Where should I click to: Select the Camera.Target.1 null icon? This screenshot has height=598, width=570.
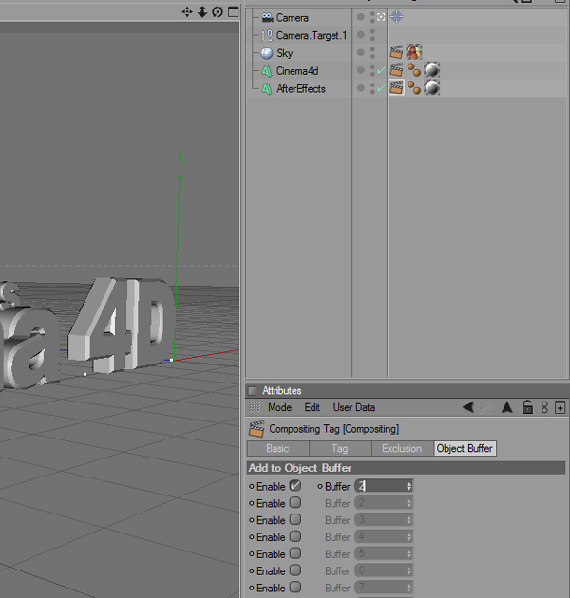click(267, 35)
